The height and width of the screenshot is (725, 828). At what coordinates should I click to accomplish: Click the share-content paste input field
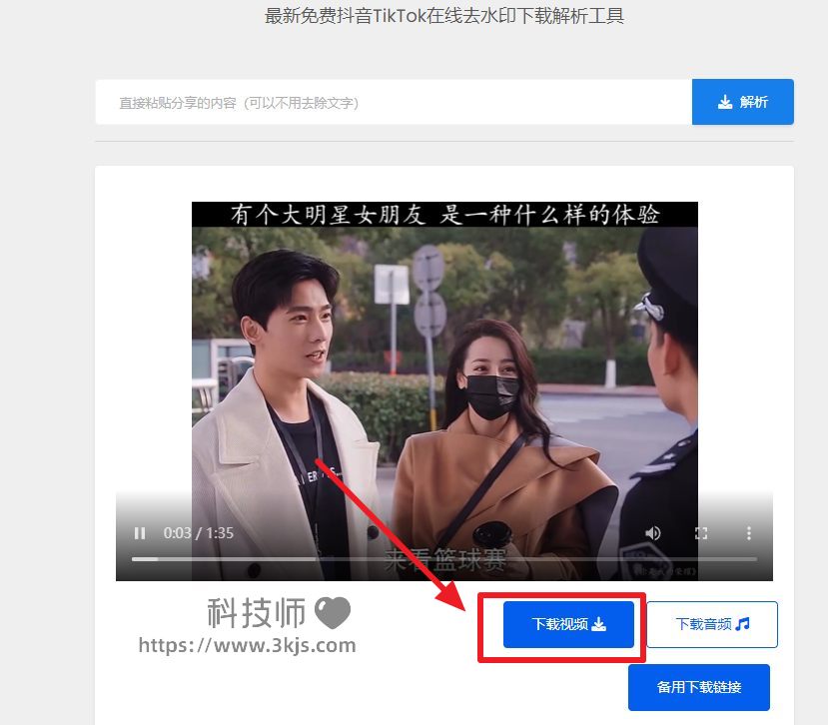(x=394, y=102)
